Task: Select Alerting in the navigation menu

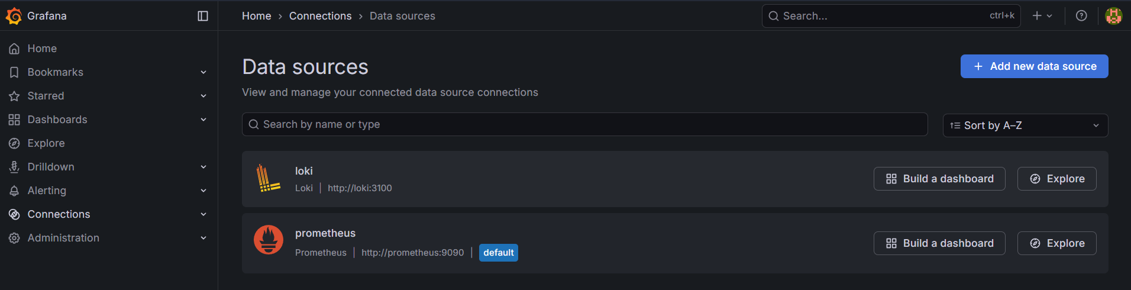Action: 47,191
